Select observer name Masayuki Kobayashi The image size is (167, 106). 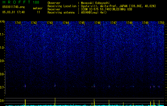(95, 3)
